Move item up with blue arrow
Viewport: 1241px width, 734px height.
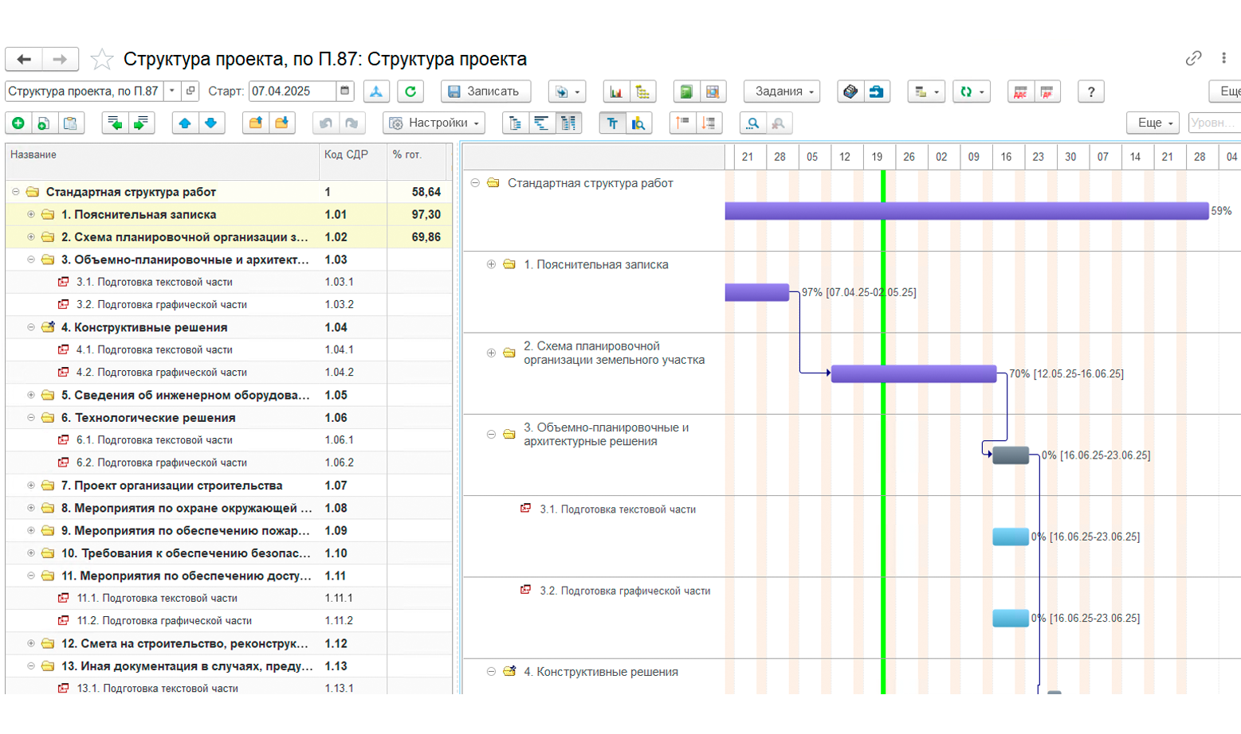pyautogui.click(x=185, y=123)
